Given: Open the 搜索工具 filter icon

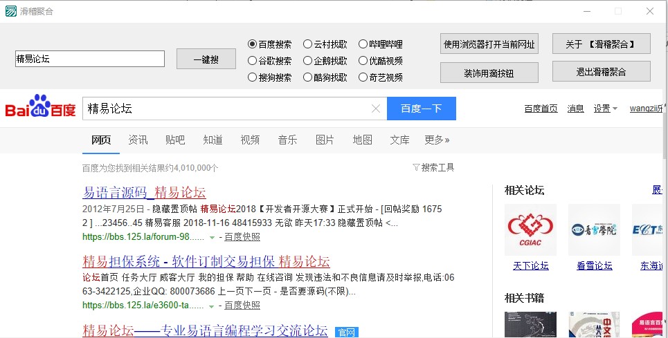Looking at the screenshot, I should coord(416,167).
